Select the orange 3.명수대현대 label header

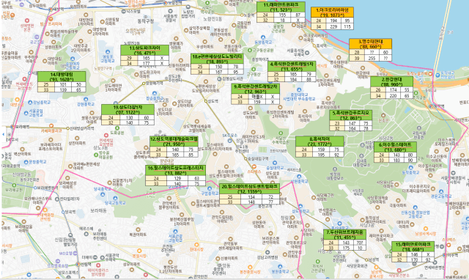point(370,44)
